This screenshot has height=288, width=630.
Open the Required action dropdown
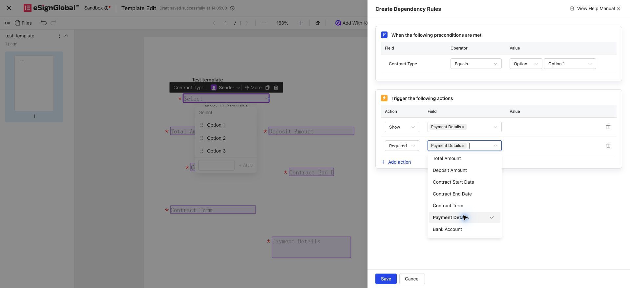click(x=402, y=146)
